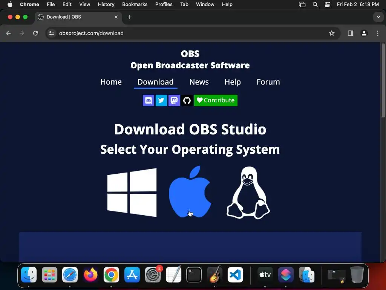Open the History menu
386x290 pixels.
[x=106, y=5]
